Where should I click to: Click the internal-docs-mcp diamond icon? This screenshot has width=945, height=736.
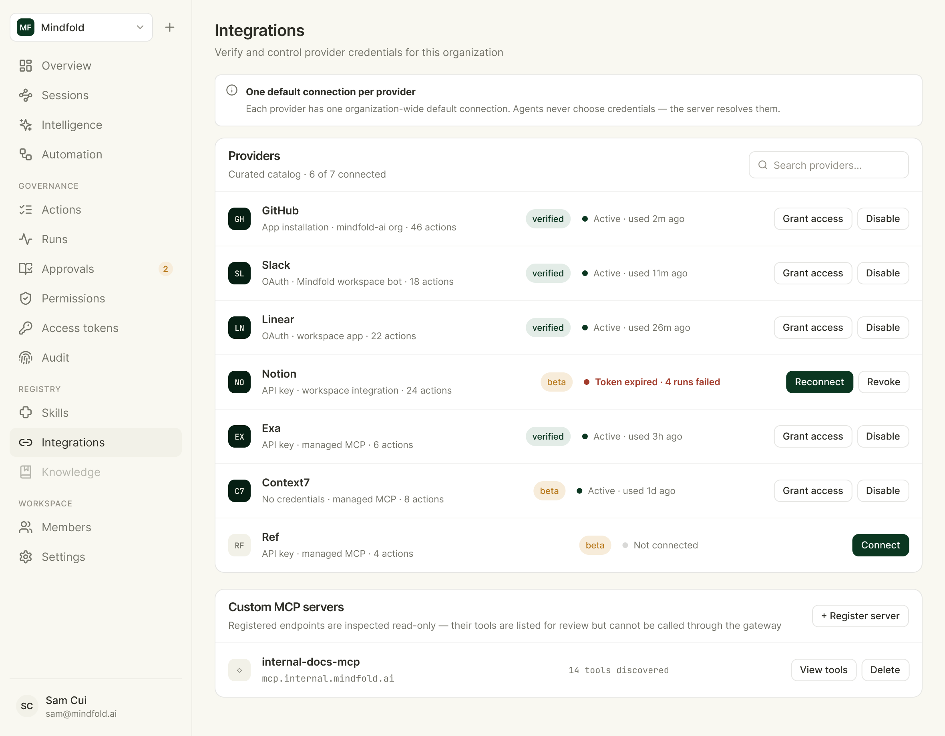coord(239,670)
